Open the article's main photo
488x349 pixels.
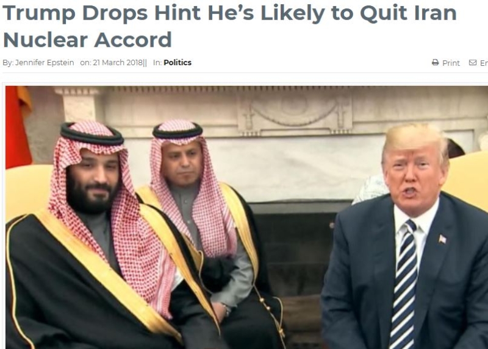[x=246, y=217]
